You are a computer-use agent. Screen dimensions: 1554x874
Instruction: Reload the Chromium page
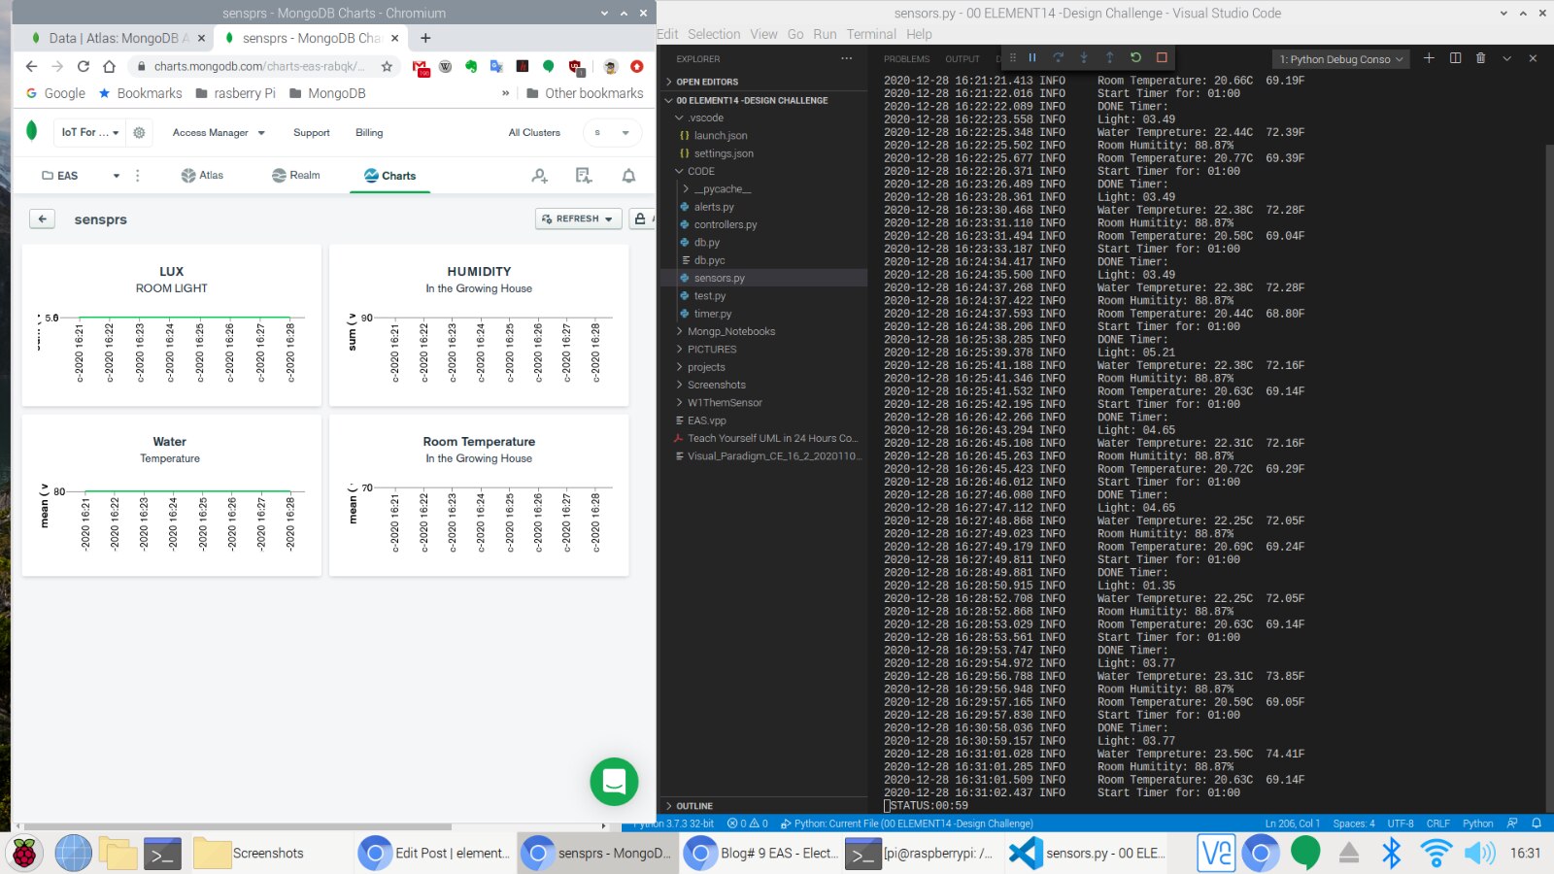(84, 66)
